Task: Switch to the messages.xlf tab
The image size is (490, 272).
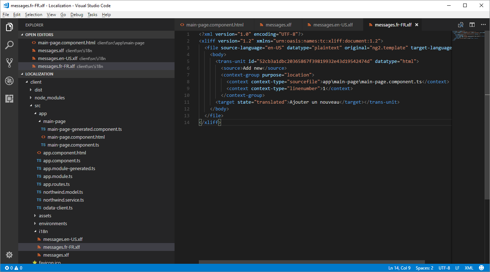Action: point(278,25)
